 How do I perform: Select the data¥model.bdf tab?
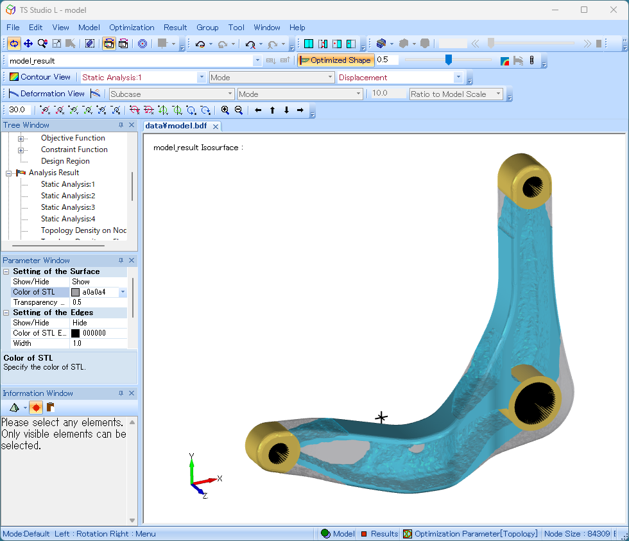point(176,126)
